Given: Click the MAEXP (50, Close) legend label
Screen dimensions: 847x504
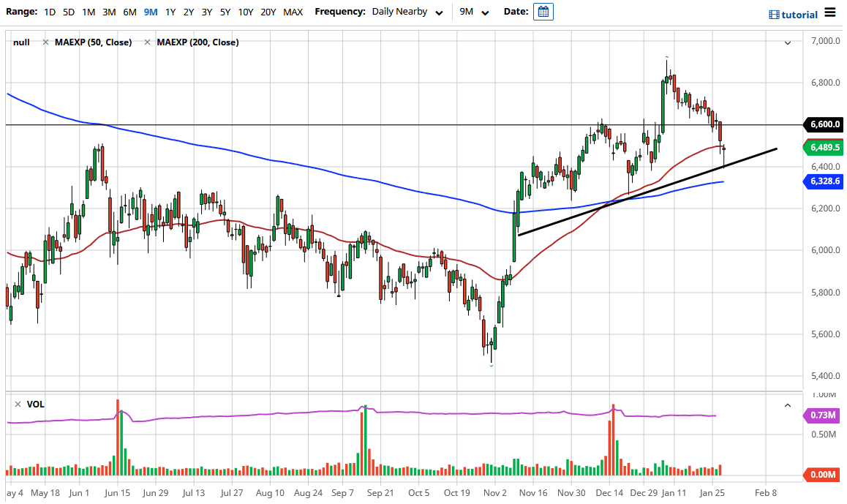Looking at the screenshot, I should [94, 42].
